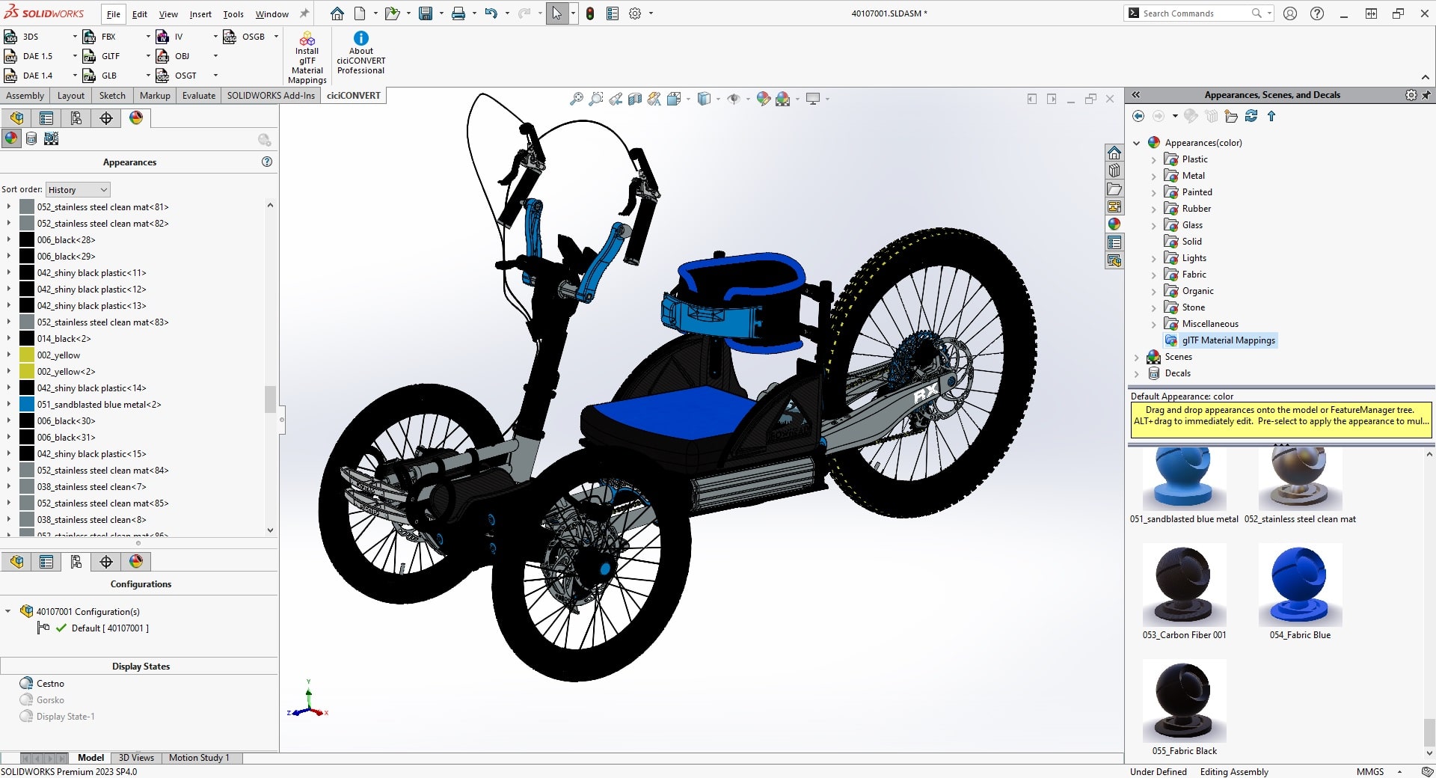Collapse the 40107001 Configuration(s) node
The width and height of the screenshot is (1436, 778).
click(x=8, y=611)
